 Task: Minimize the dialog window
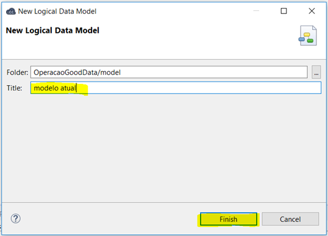click(x=256, y=11)
